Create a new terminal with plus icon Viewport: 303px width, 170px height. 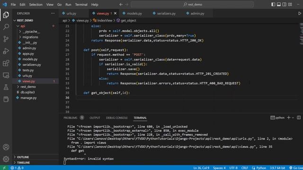pyautogui.click(x=289, y=118)
